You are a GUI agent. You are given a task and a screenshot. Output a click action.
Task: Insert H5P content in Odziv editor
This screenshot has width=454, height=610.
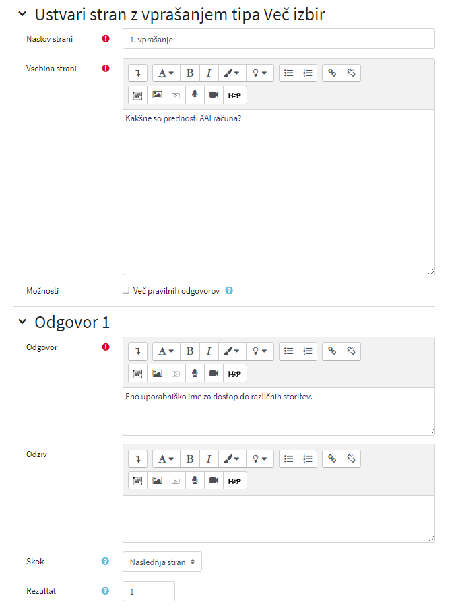235,481
